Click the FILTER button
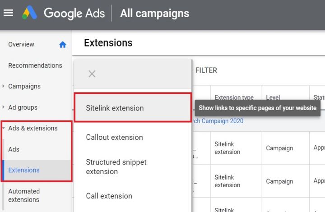This screenshot has height=212, width=325. coord(205,70)
